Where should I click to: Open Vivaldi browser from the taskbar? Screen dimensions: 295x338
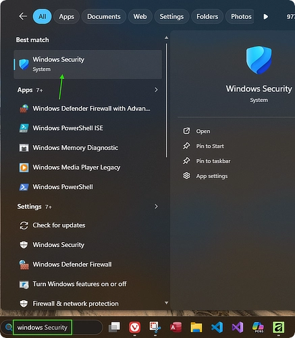click(x=134, y=327)
